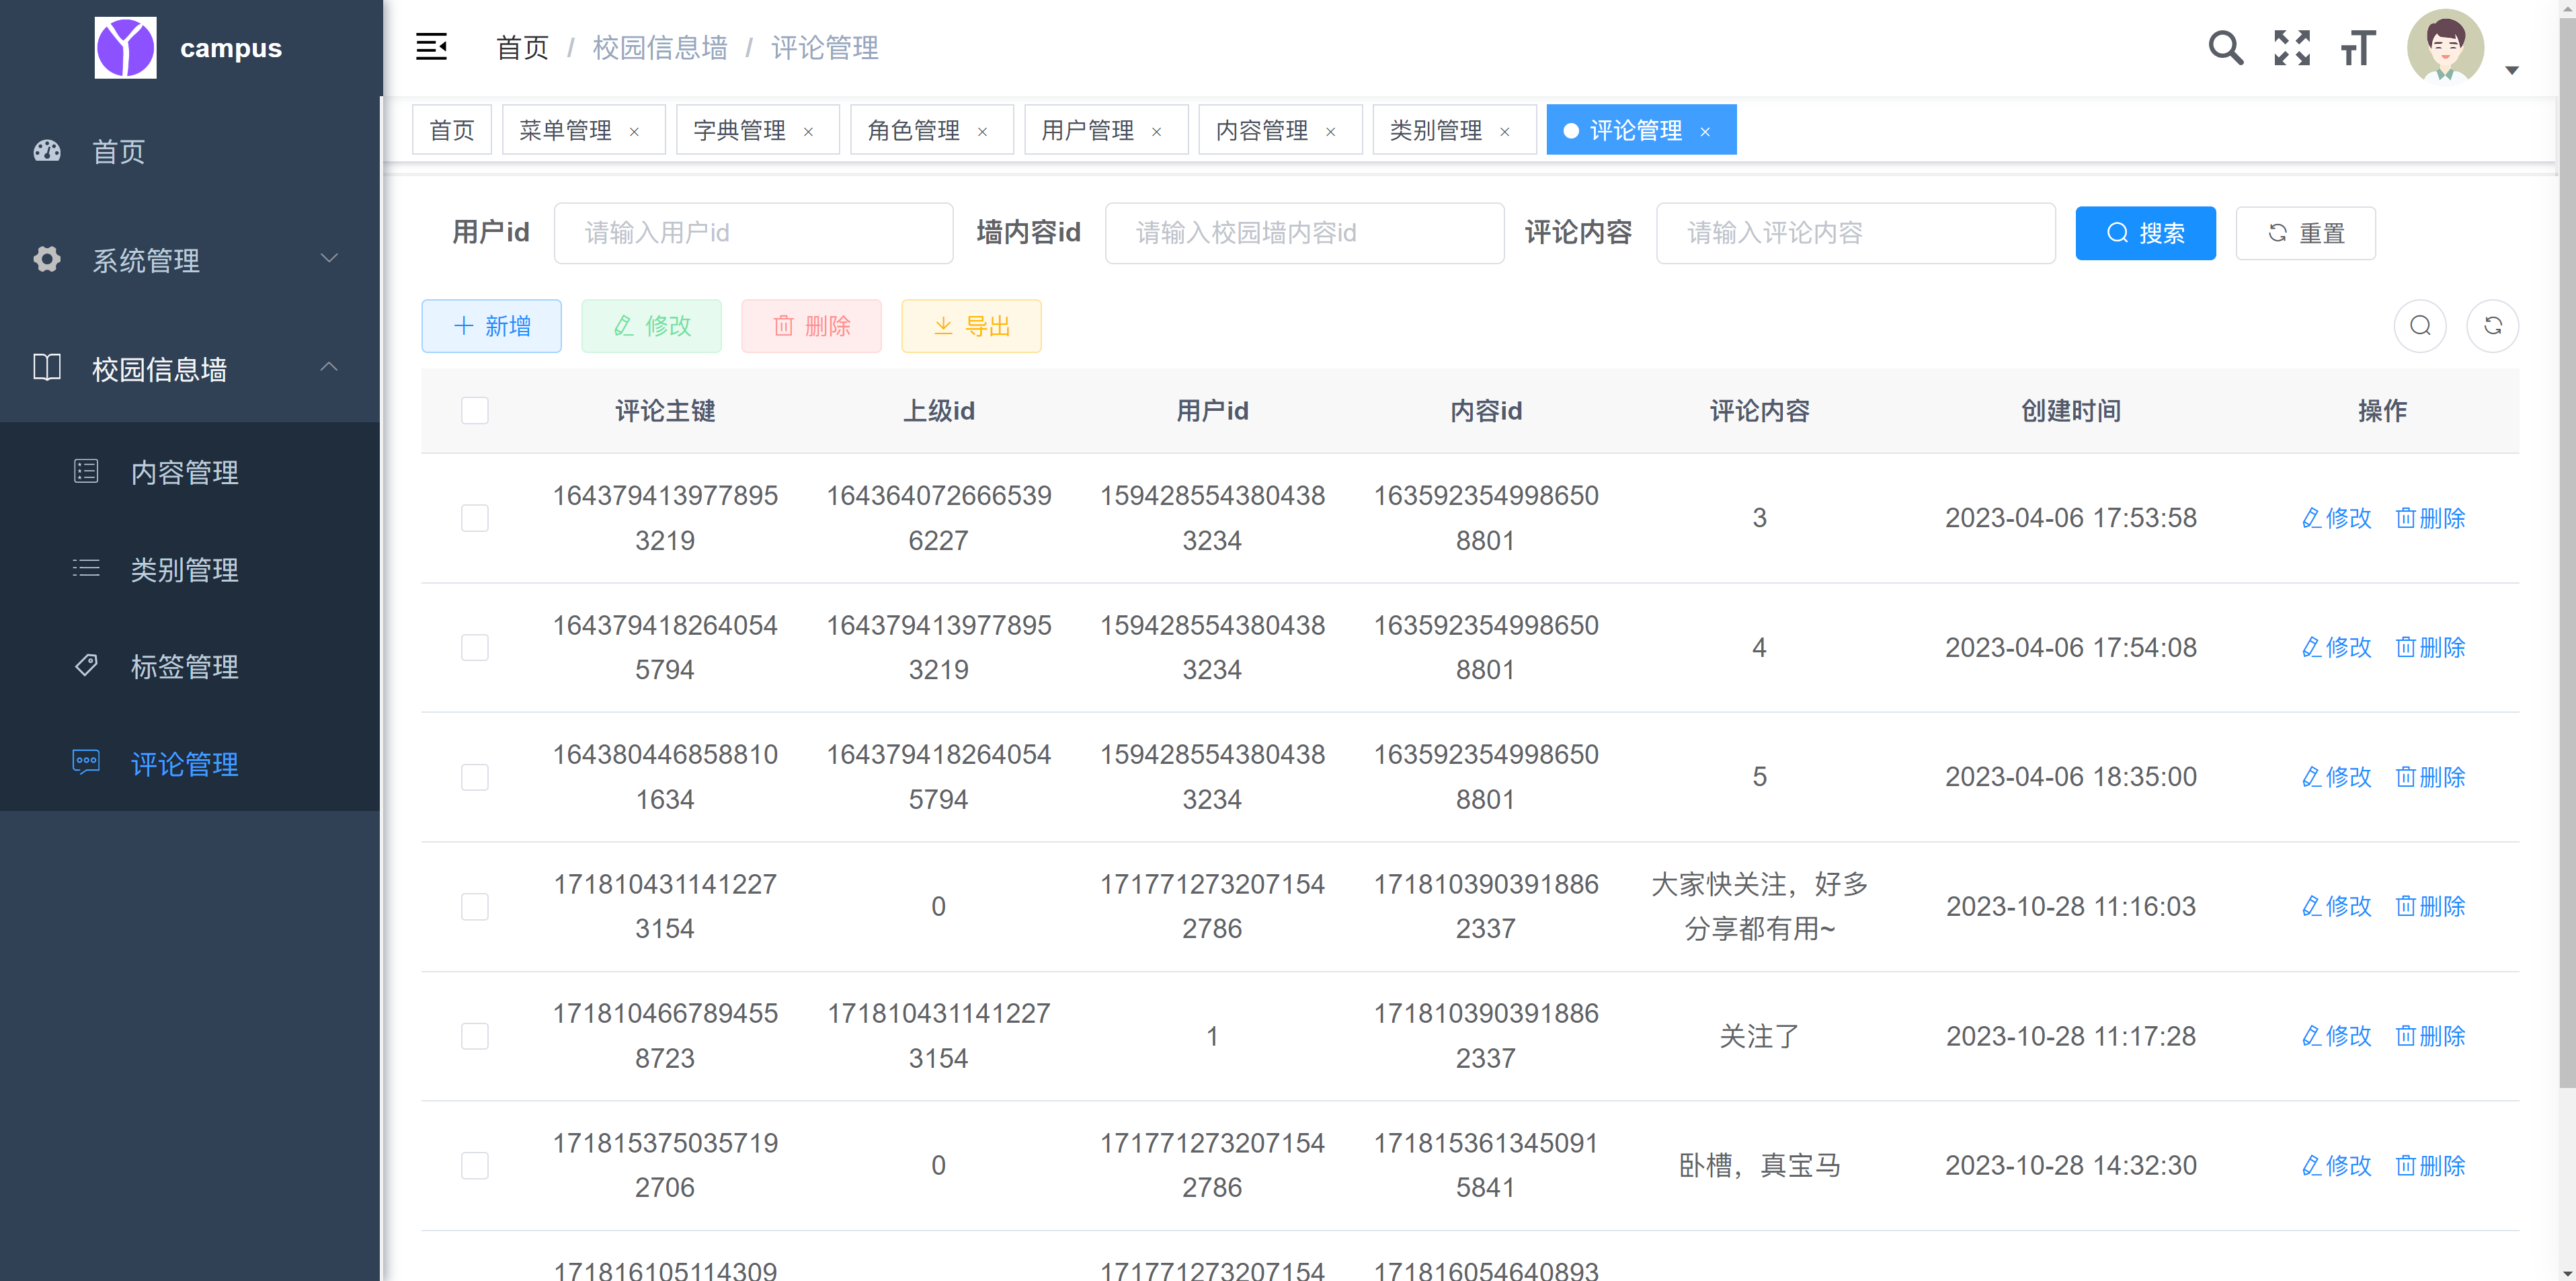Click the 内容管理 sidebar list icon

(x=86, y=471)
